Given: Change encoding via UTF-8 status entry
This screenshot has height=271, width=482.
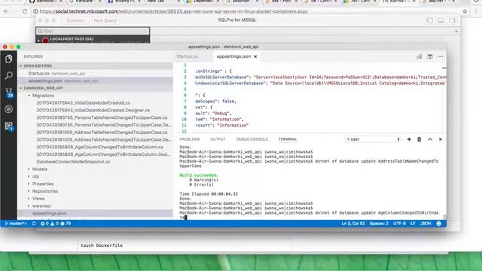Looking at the screenshot, I should click(399, 224).
